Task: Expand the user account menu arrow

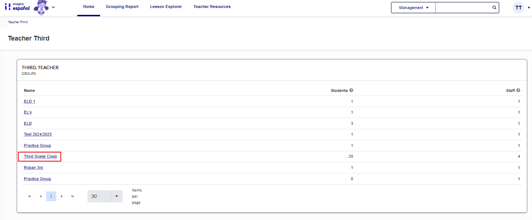Action: pyautogui.click(x=529, y=8)
